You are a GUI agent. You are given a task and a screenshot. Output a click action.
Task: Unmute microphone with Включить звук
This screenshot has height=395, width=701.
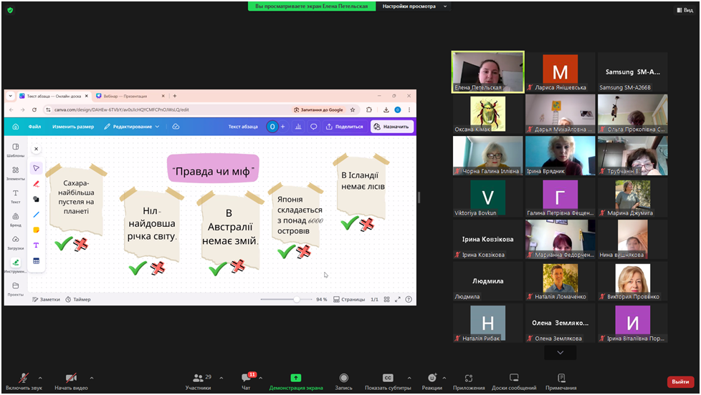(x=24, y=378)
